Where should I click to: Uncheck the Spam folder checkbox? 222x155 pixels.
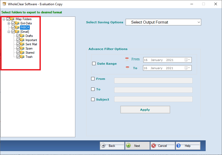click(18, 48)
